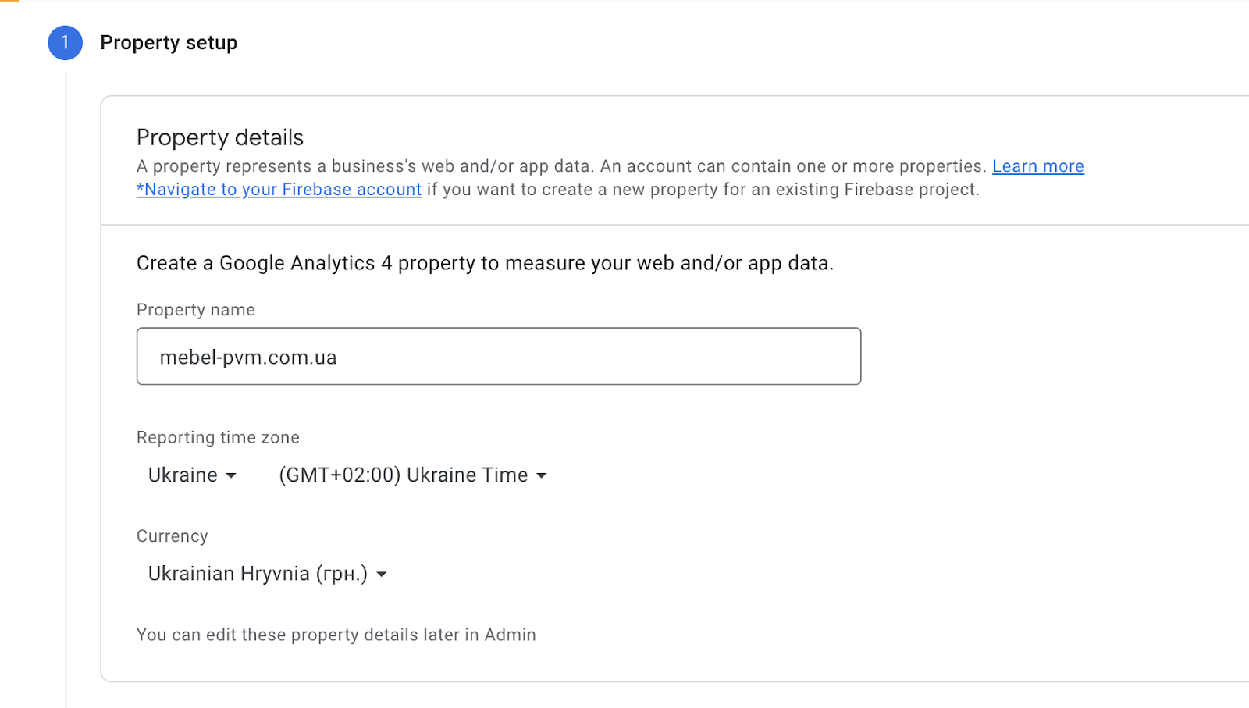Click the Create a Google Analytics 4 property text
Viewport: 1249px width, 708px height.
click(485, 264)
